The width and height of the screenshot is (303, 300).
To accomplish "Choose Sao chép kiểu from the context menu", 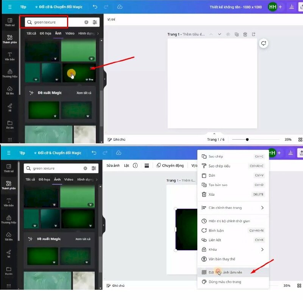I will point(219,166).
